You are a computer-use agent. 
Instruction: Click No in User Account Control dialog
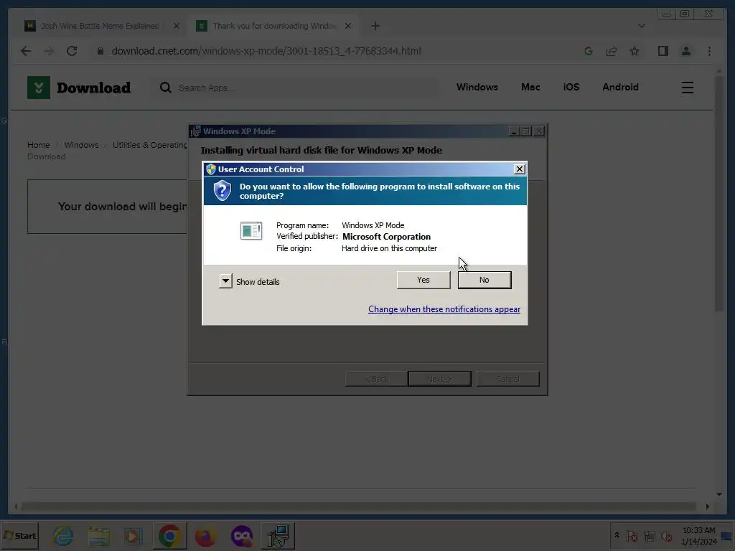coord(484,280)
